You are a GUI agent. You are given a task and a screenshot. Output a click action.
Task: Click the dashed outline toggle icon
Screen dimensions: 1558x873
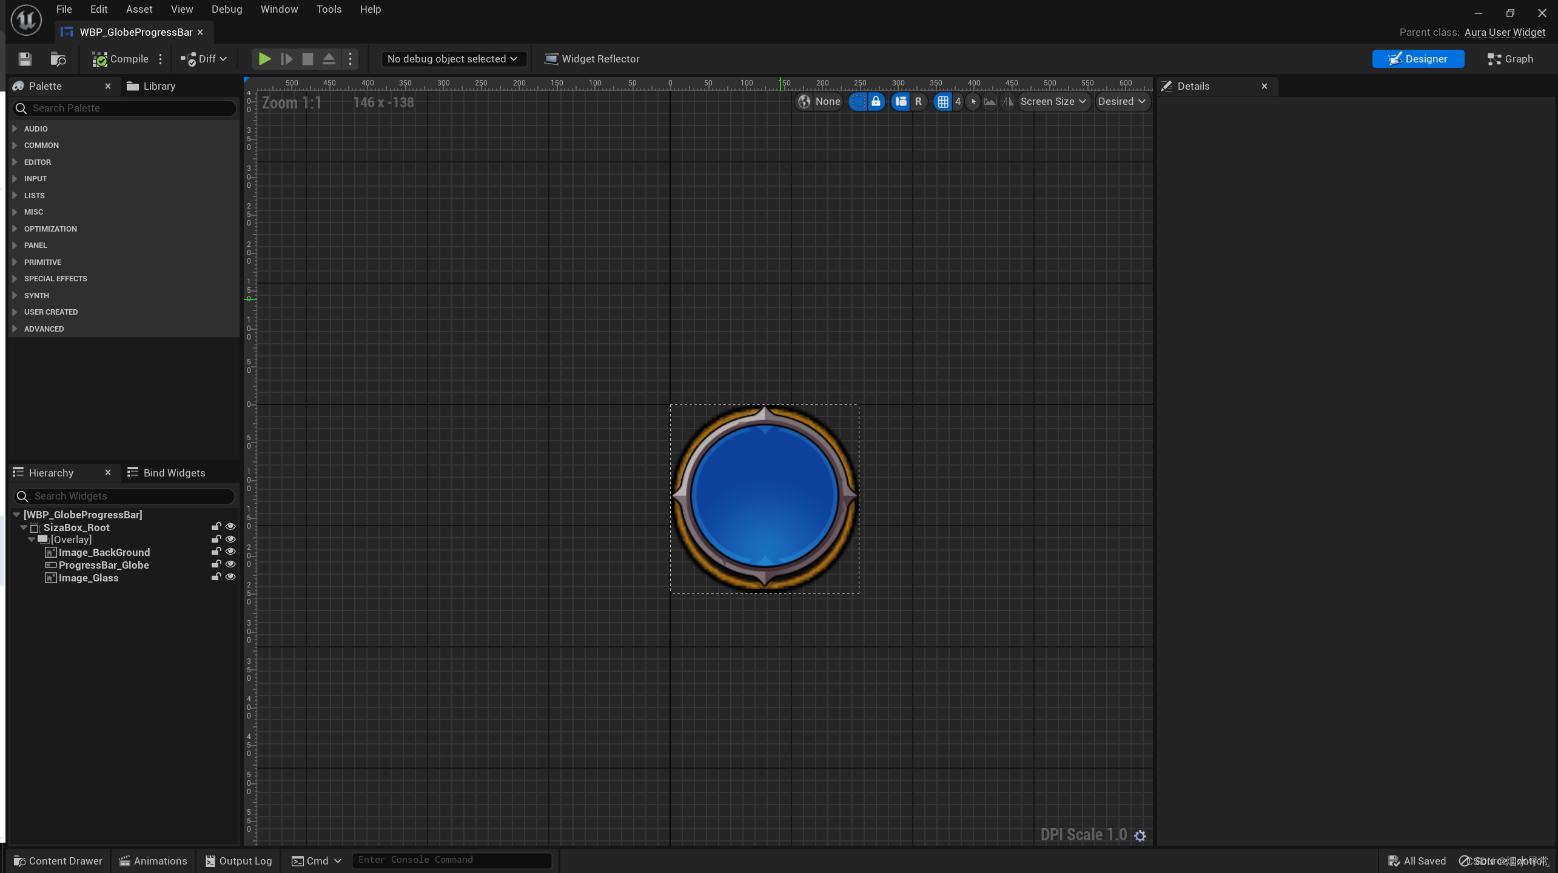tap(858, 101)
